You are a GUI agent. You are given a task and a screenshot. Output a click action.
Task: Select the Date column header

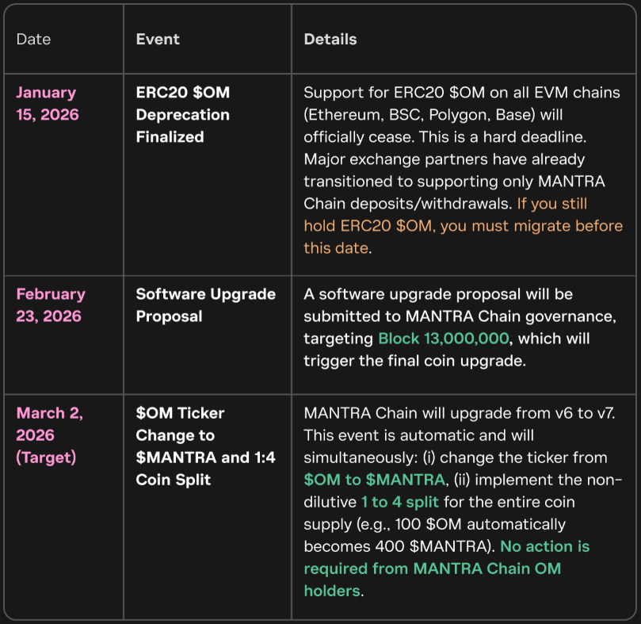pyautogui.click(x=33, y=38)
